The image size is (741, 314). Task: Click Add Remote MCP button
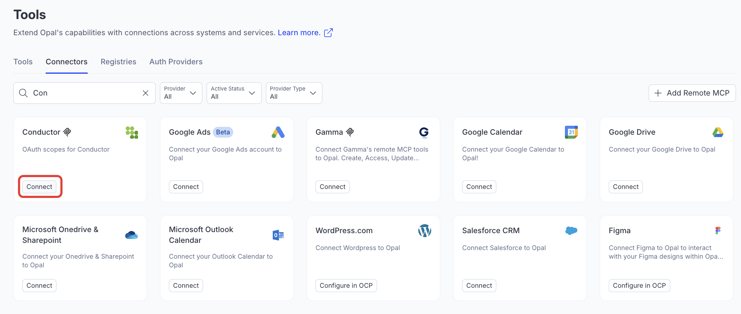coord(692,93)
